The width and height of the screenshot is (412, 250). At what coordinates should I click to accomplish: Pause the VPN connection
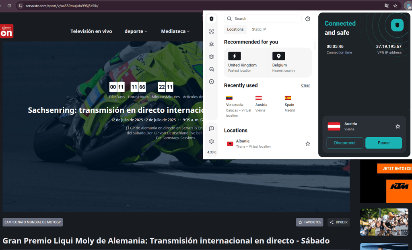[x=383, y=143]
